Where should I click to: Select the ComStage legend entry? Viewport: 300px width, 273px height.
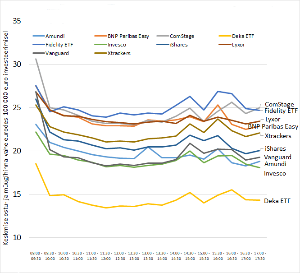[175, 36]
